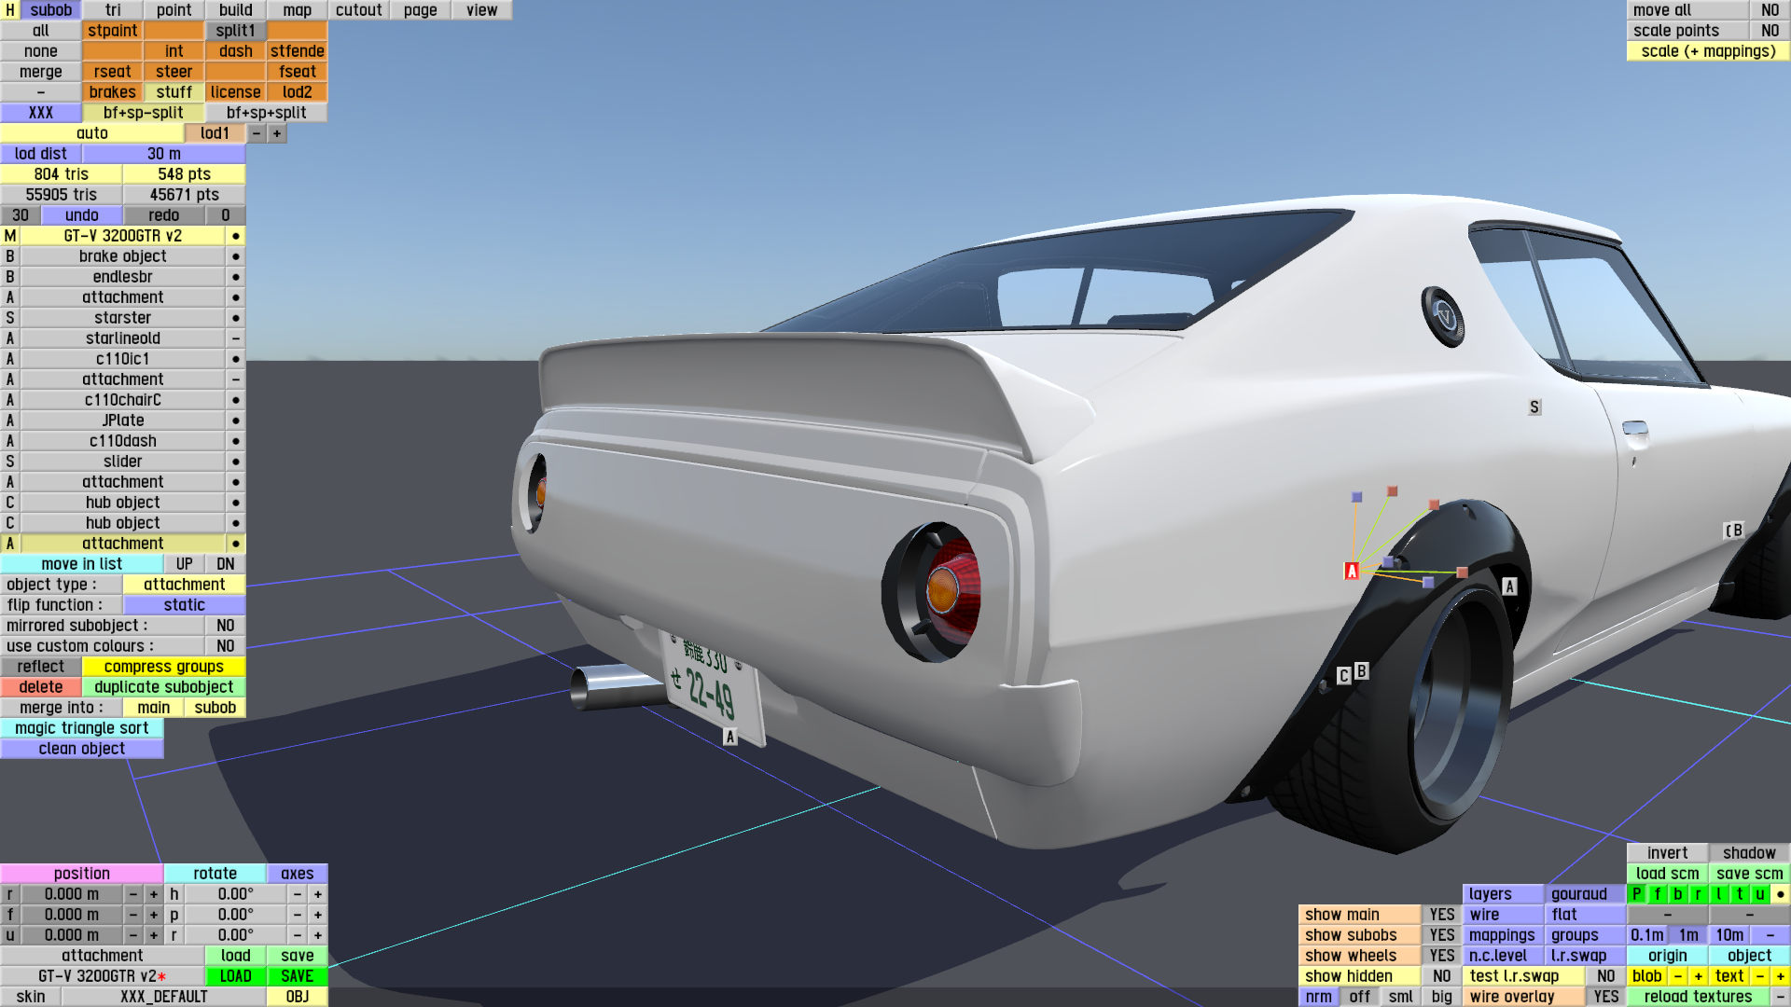Click duplicate subobject button
This screenshot has height=1007, width=1791.
pyautogui.click(x=163, y=687)
